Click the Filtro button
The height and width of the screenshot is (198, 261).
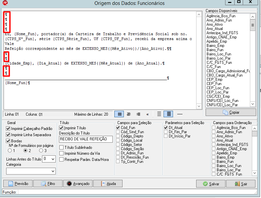click(48, 184)
